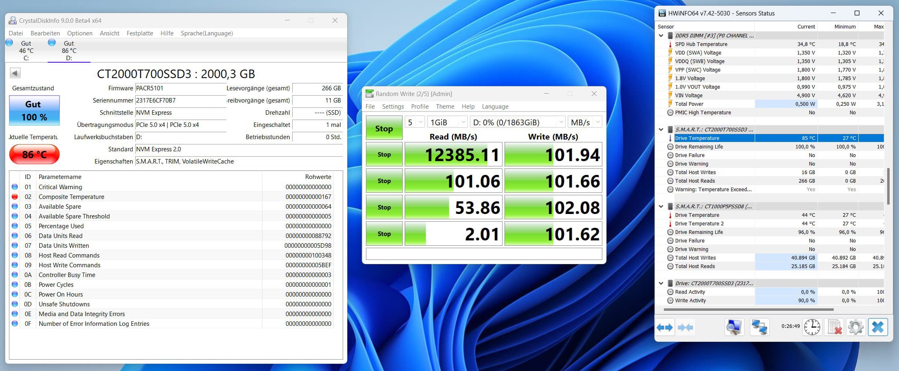Click the Unsafe Shutdowns status dot
The image size is (899, 371).
click(x=15, y=304)
